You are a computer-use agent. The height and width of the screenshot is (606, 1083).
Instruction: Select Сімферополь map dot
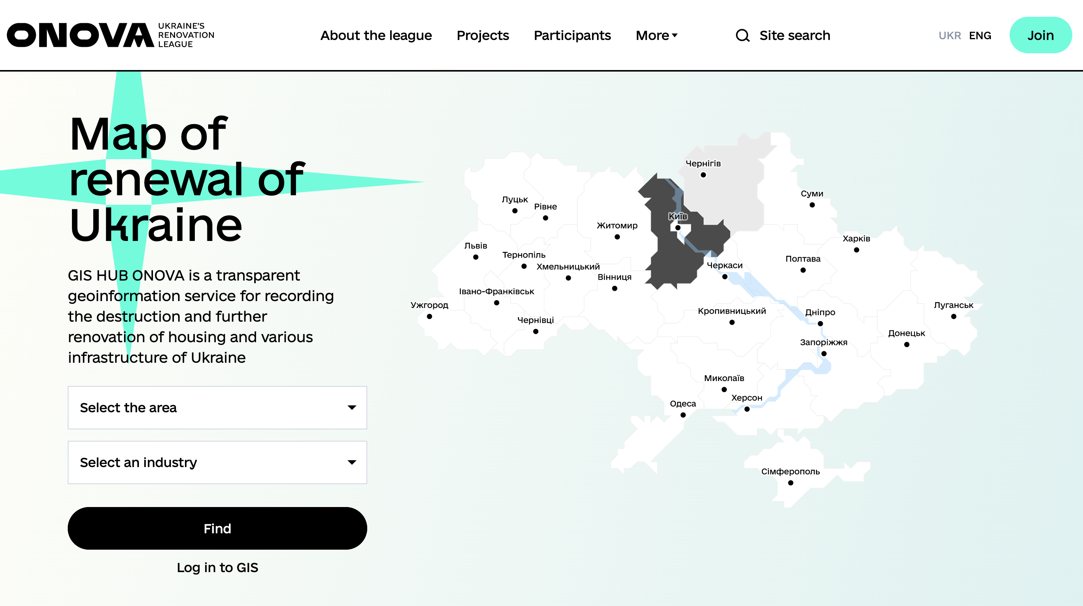791,483
